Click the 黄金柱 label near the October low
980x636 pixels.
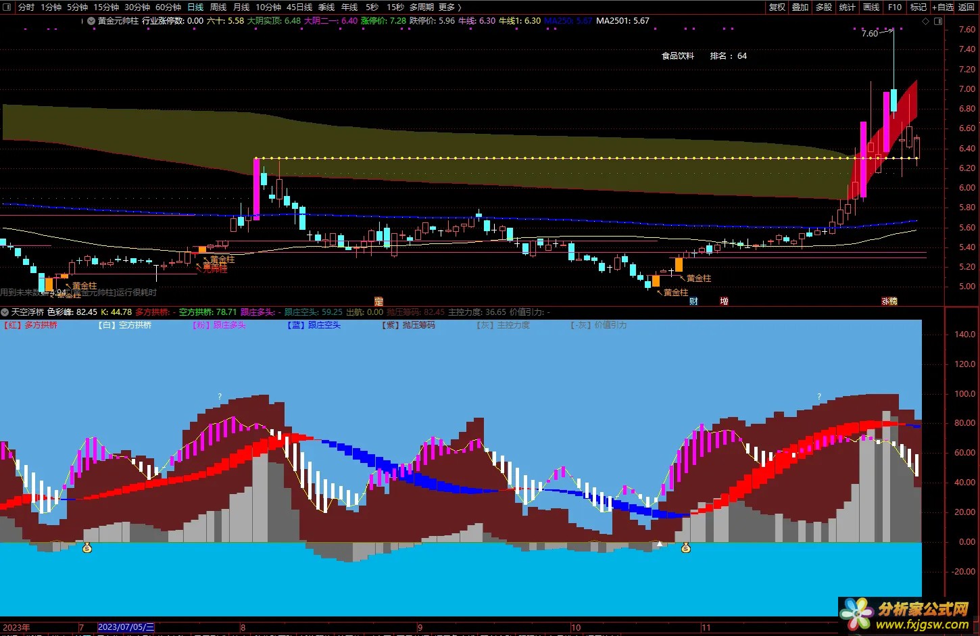pos(676,293)
